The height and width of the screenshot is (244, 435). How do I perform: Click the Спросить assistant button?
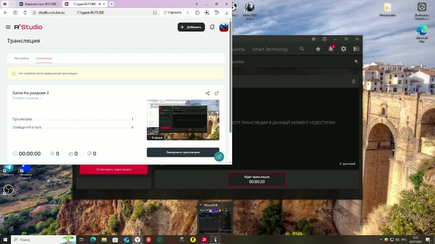point(173,13)
